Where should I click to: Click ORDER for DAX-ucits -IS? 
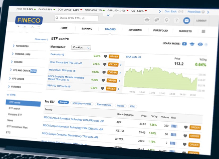tap(114, 56)
